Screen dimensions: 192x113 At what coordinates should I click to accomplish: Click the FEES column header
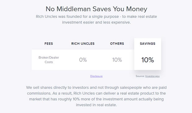49,44
